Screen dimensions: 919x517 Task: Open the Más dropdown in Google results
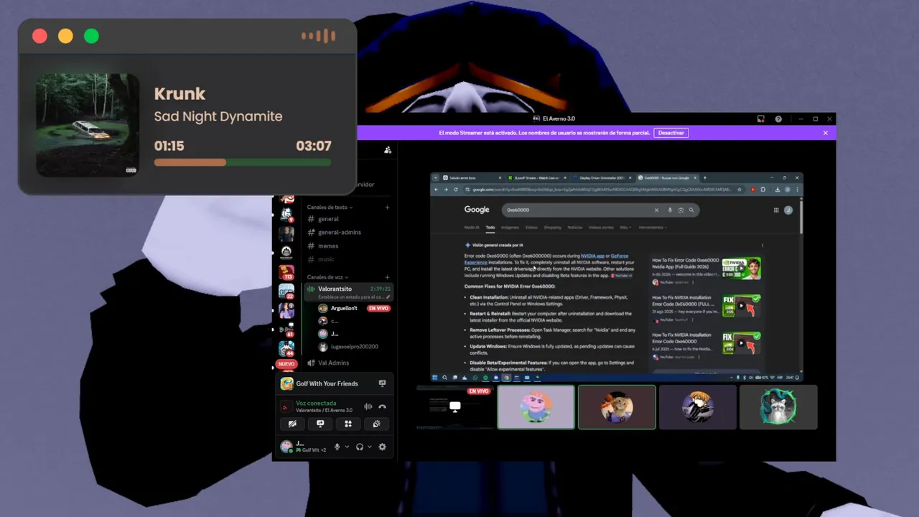pos(625,227)
